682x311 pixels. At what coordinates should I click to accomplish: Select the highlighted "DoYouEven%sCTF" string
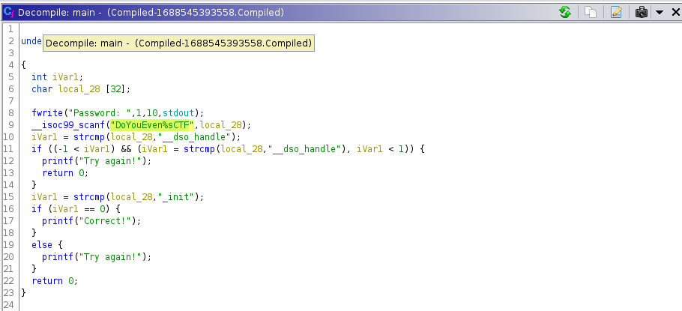(152, 124)
